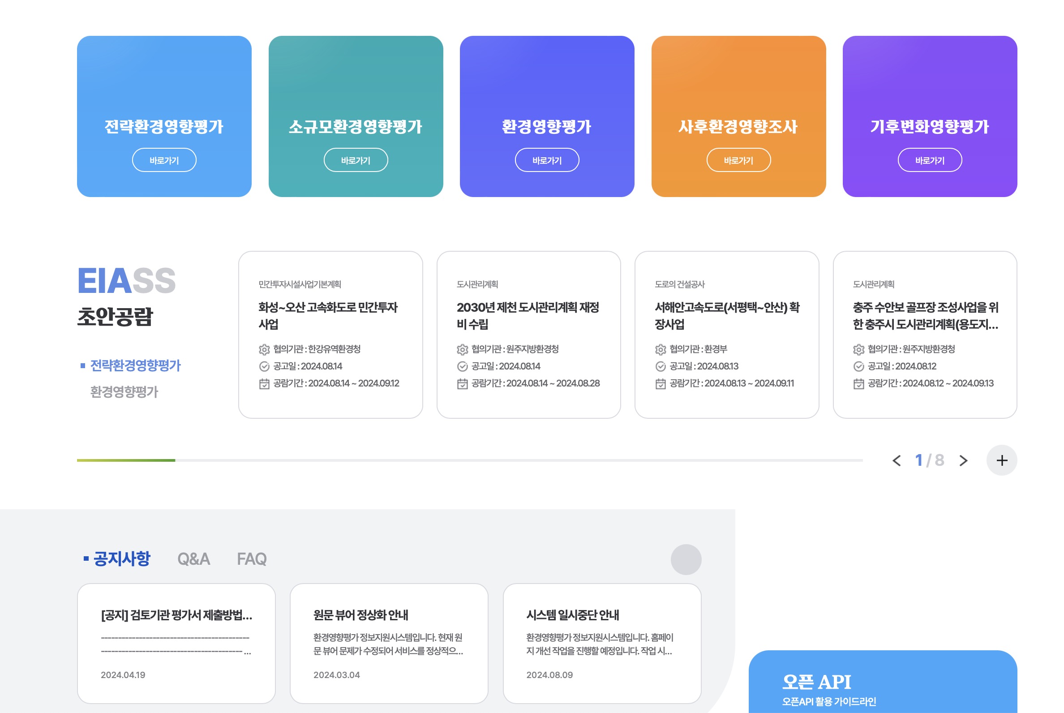1064x713 pixels.
Task: Switch to the Q&A tab
Action: point(194,559)
